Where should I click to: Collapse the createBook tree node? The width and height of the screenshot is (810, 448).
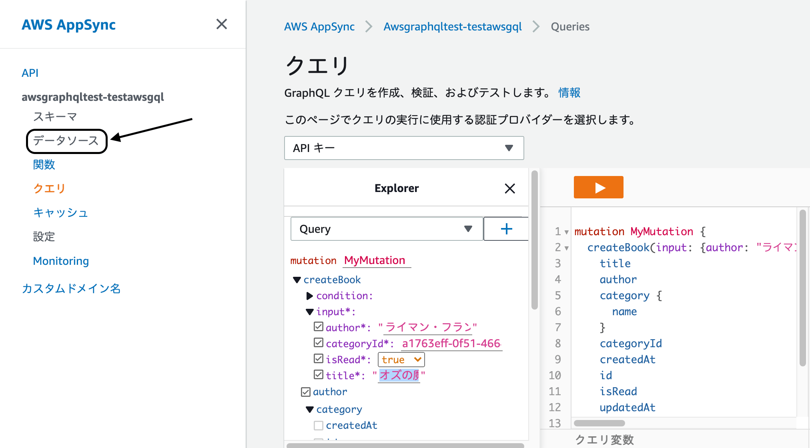pos(297,280)
